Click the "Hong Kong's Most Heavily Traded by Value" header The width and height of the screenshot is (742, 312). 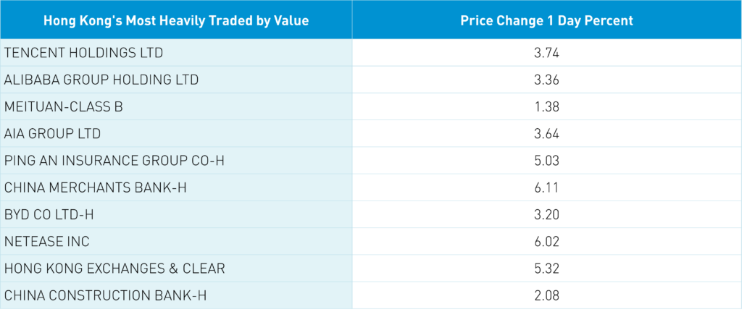(x=176, y=20)
